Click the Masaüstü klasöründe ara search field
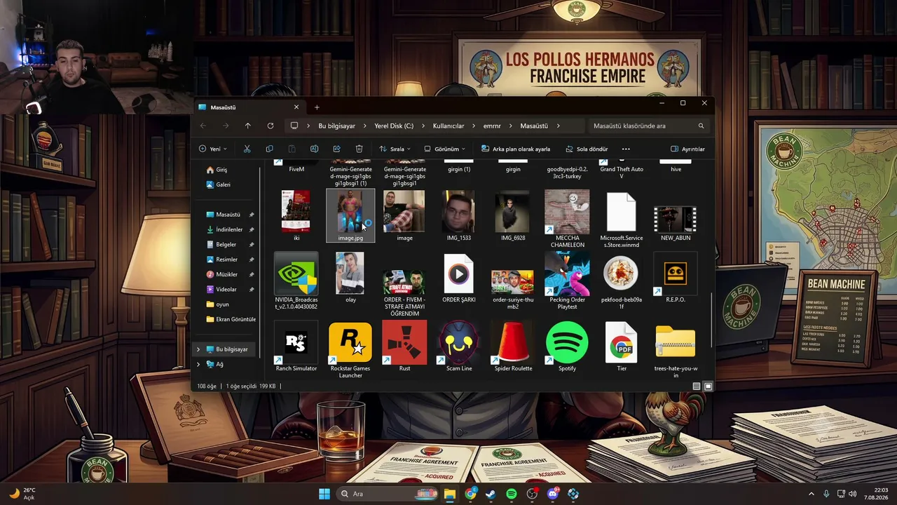Screen dimensions: 897x505 pyautogui.click(x=648, y=126)
